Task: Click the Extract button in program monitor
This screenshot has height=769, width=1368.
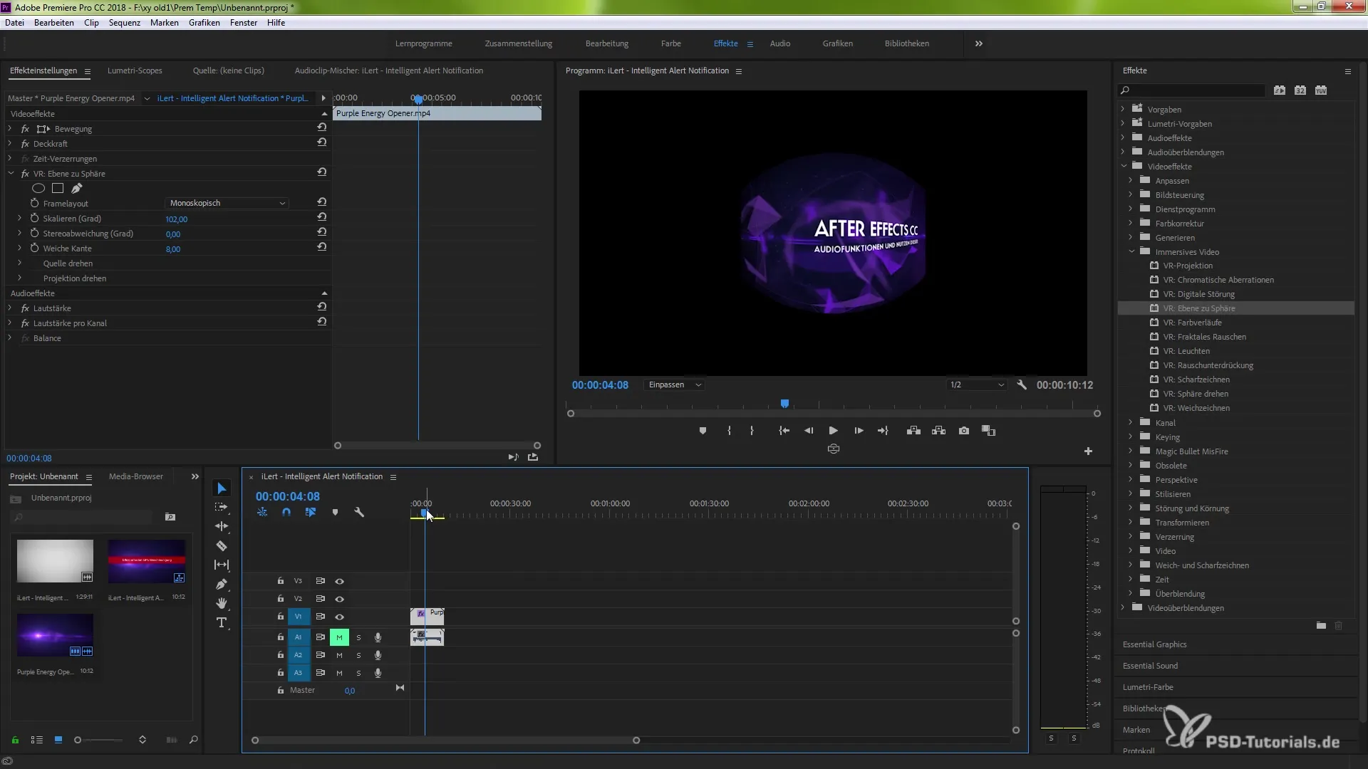Action: point(938,431)
